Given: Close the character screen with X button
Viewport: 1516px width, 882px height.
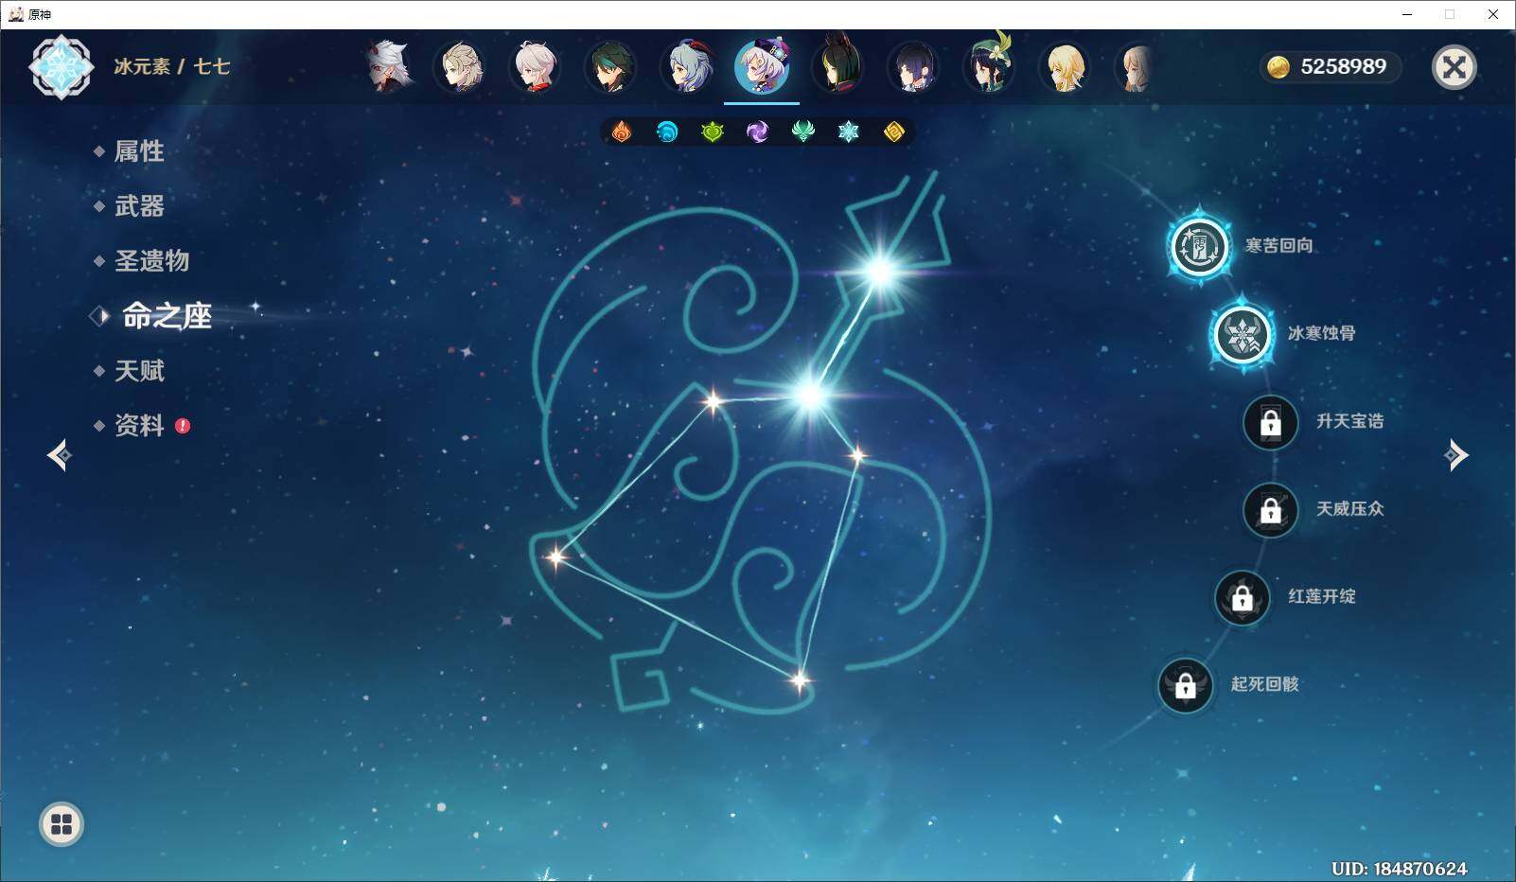Looking at the screenshot, I should point(1454,67).
